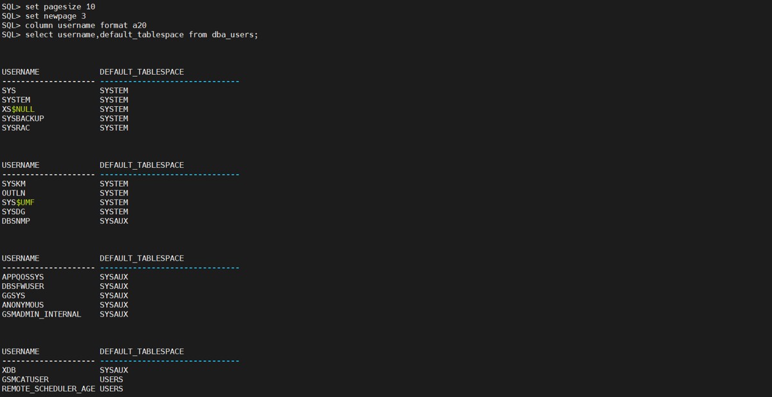This screenshot has height=397, width=772.
Task: Click USERS tablespace beside GSMCATUSER
Action: pyautogui.click(x=111, y=380)
